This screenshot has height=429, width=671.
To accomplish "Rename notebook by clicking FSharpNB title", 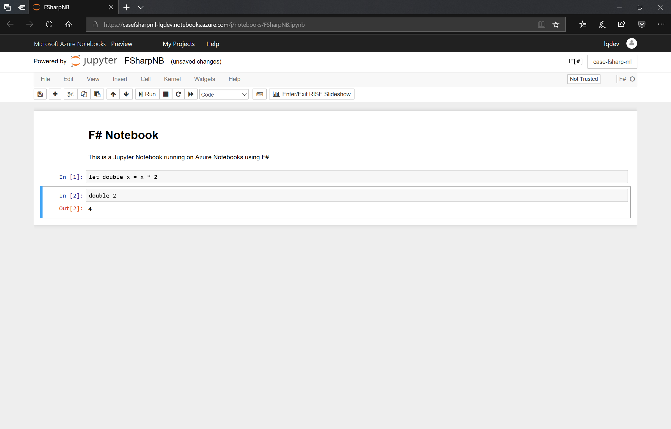I will point(144,61).
